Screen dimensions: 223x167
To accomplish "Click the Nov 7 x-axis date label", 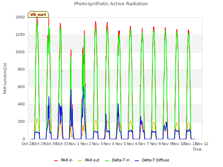I will (x=144, y=144).
